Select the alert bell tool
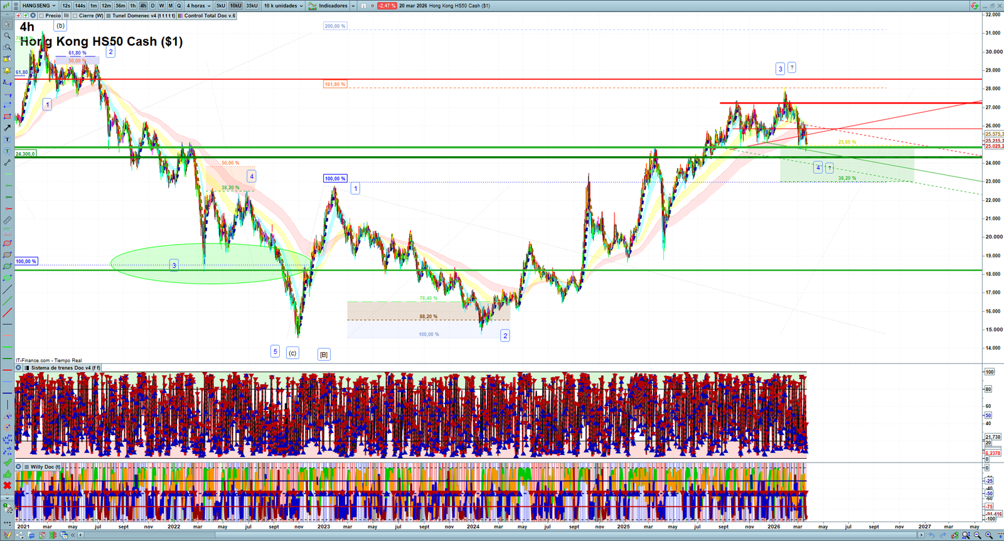The width and height of the screenshot is (1004, 541). point(7,70)
